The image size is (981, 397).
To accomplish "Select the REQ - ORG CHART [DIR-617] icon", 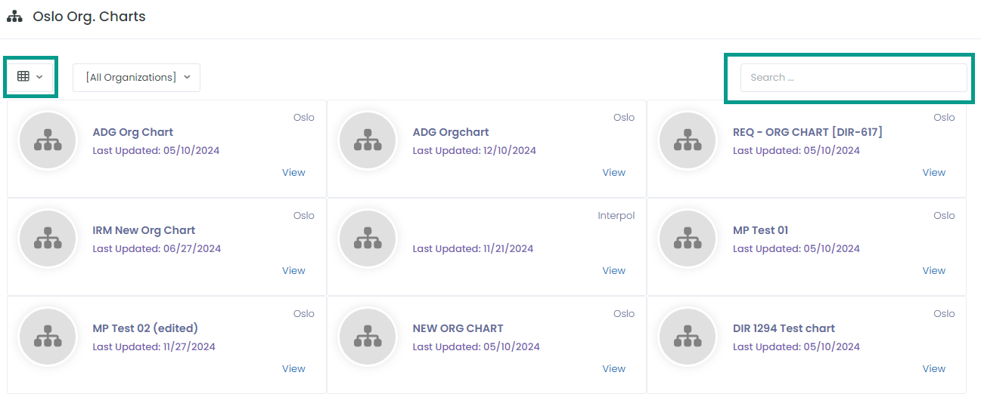I will [x=688, y=140].
